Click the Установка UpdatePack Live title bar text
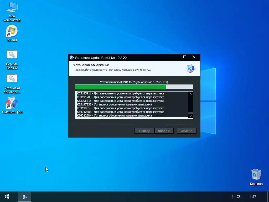 coord(101,58)
